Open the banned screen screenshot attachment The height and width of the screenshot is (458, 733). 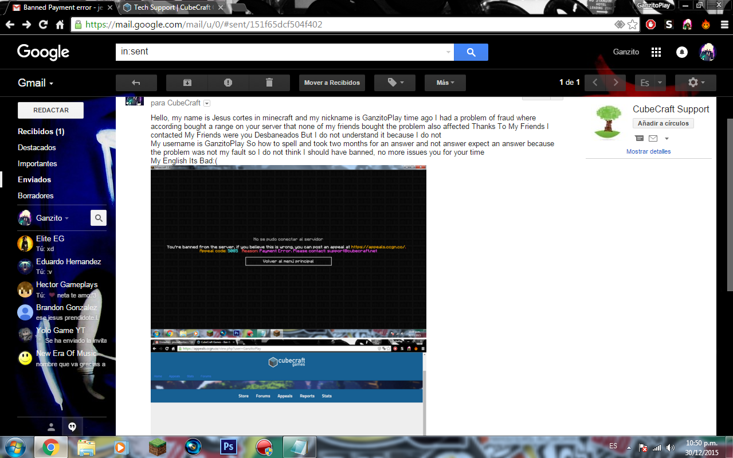point(288,251)
